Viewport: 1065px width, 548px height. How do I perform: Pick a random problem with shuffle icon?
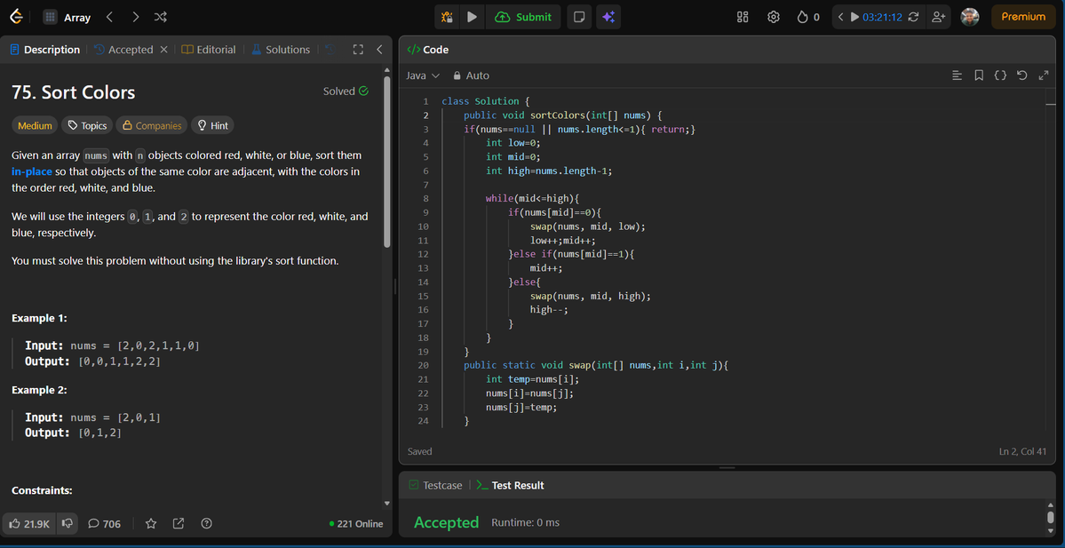pyautogui.click(x=160, y=17)
